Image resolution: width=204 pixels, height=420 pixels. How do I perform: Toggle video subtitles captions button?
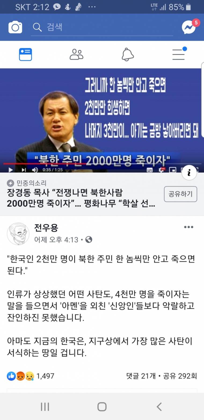tap(150, 170)
